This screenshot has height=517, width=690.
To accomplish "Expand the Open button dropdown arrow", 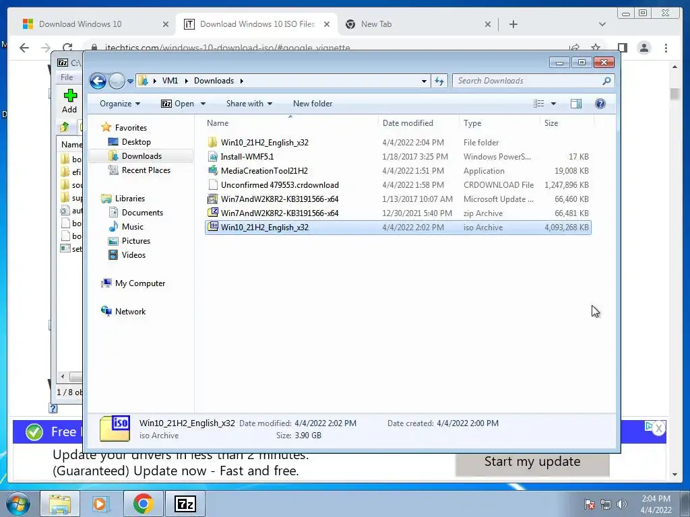I will tap(203, 104).
